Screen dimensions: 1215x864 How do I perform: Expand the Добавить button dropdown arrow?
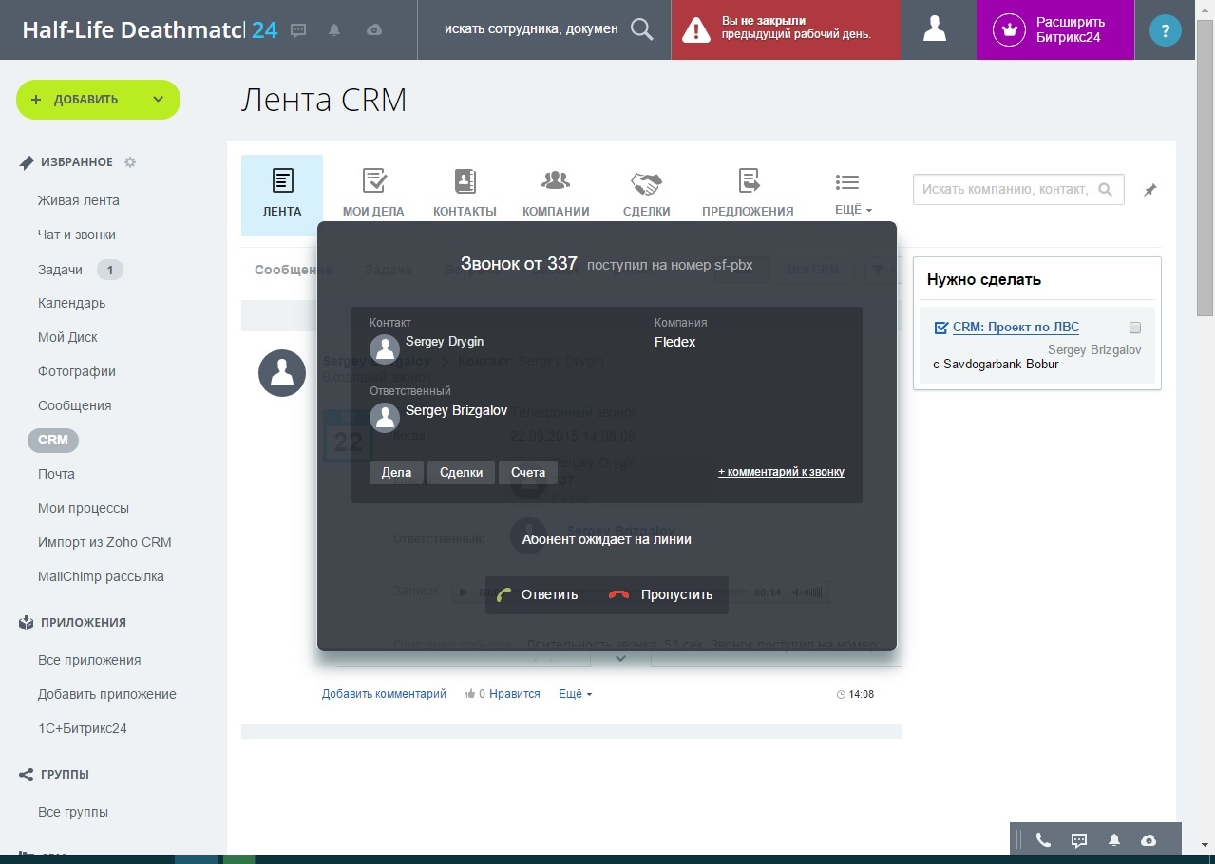coord(158,100)
